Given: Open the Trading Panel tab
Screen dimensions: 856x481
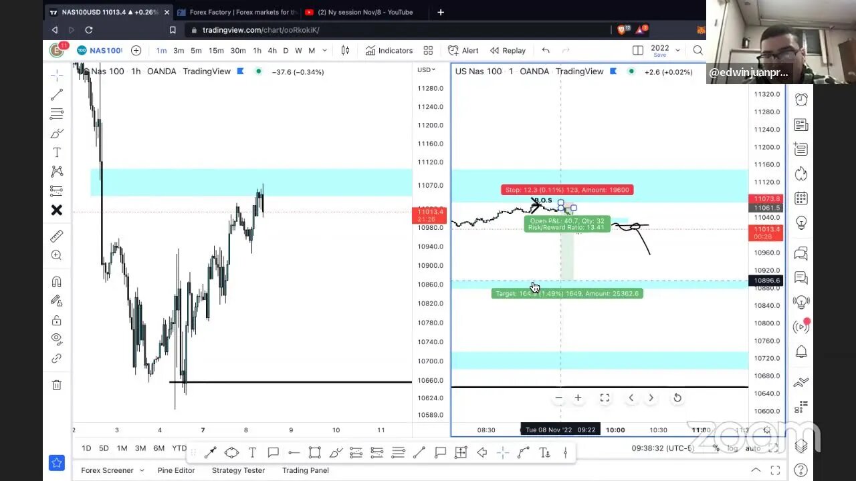Looking at the screenshot, I should 306,470.
